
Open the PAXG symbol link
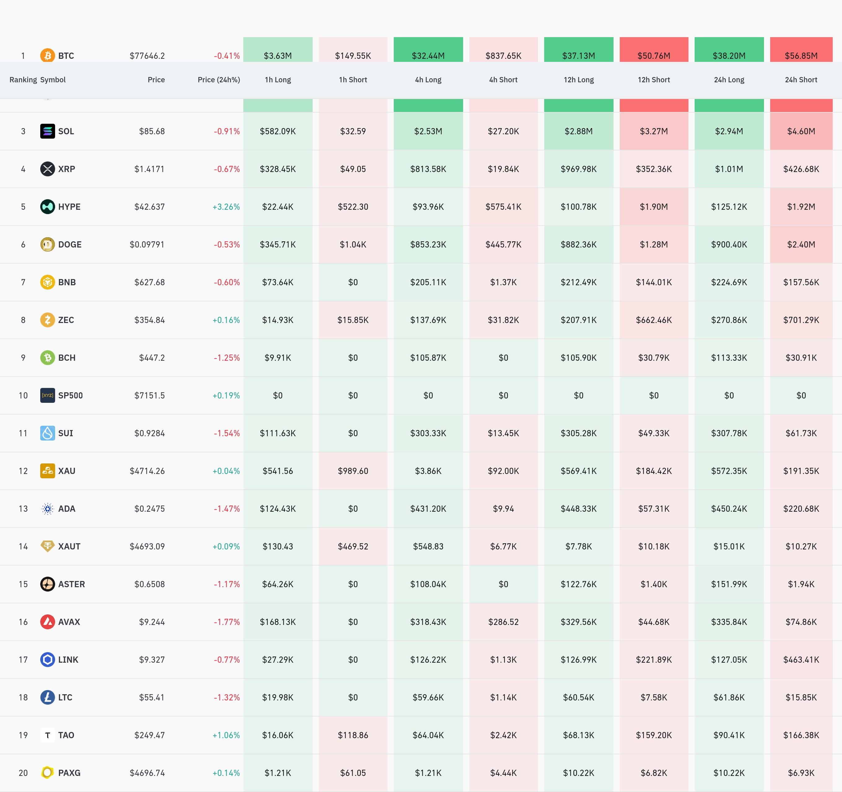[69, 773]
